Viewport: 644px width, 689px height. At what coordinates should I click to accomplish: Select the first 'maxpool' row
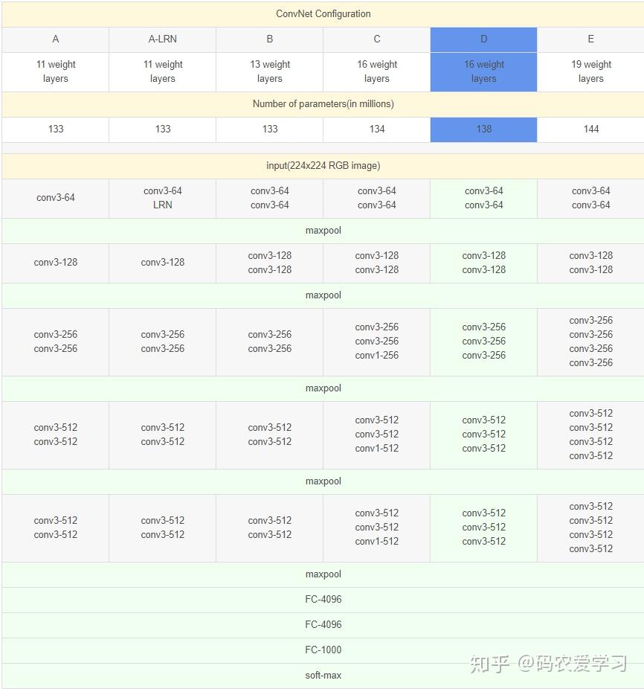tap(322, 230)
